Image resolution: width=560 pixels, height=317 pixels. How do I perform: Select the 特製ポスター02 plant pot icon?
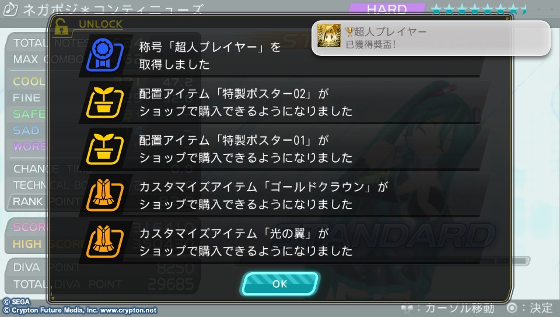[x=104, y=103]
